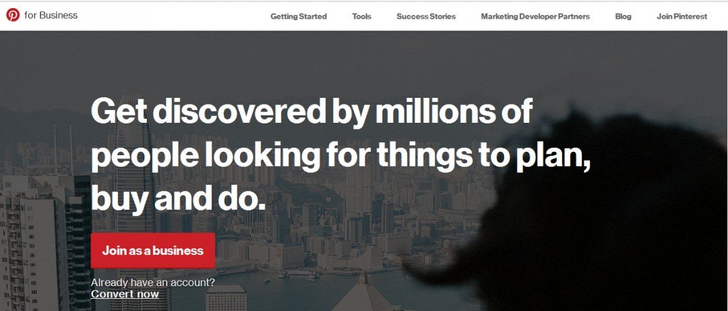
Task: Select Marketing Developer Partners in the navigation
Action: (x=535, y=16)
